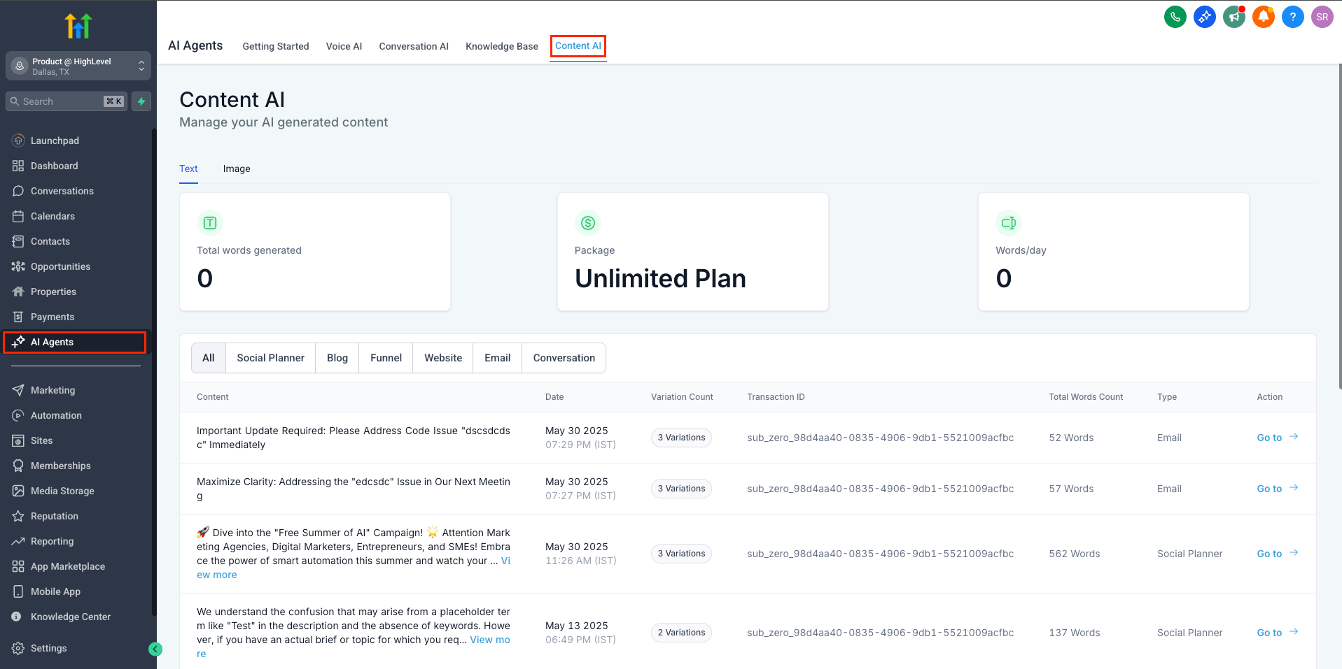Image resolution: width=1342 pixels, height=669 pixels.
Task: Open Knowledge Center in sidebar
Action: point(71,617)
